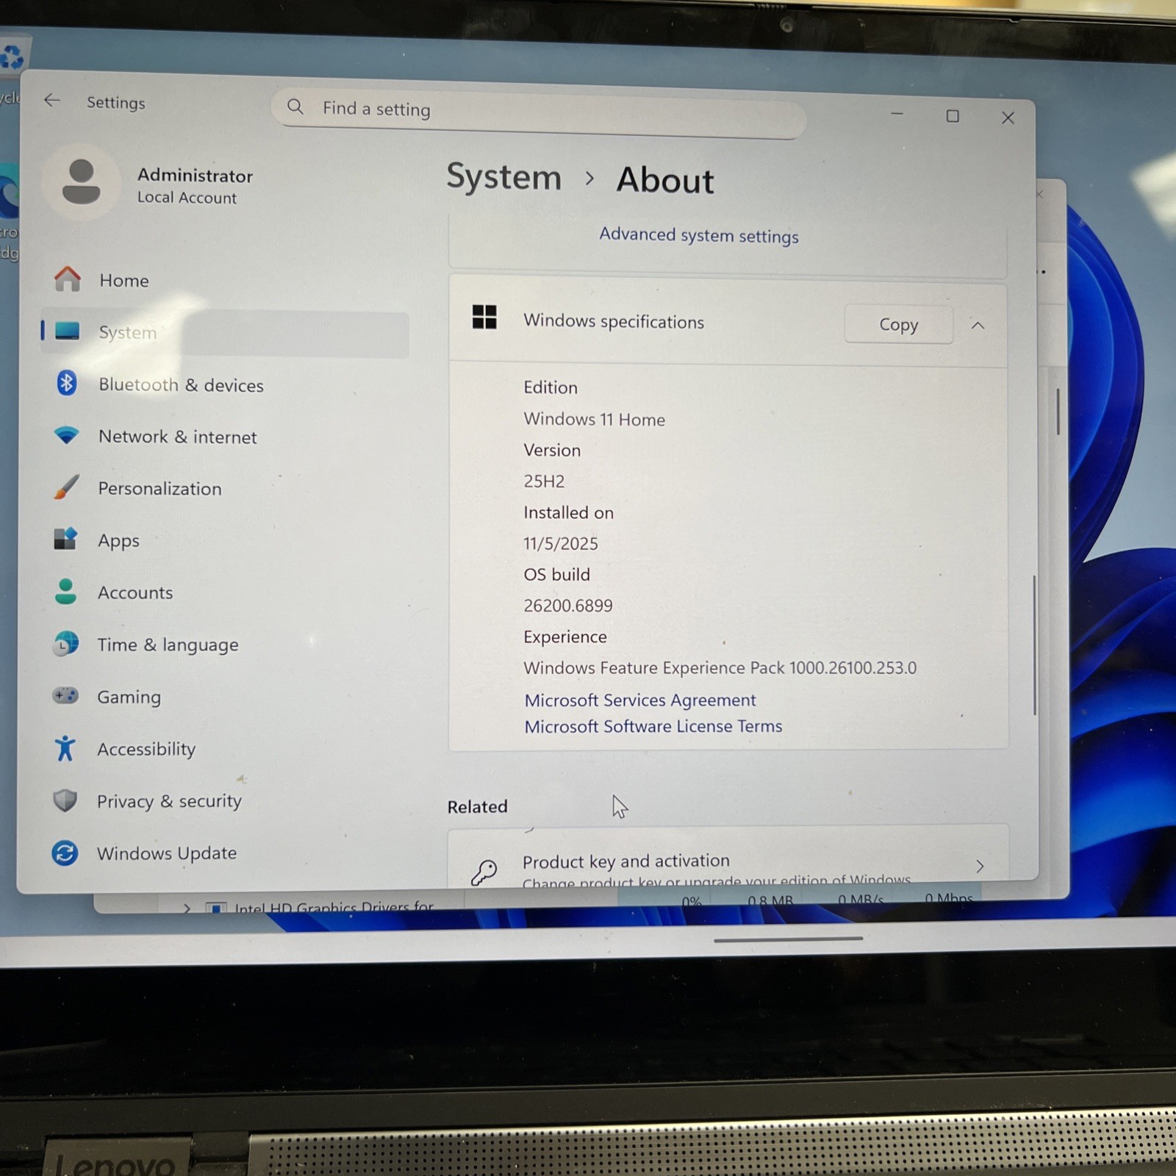Open Time & language settings
1176x1176 pixels.
click(x=224, y=645)
